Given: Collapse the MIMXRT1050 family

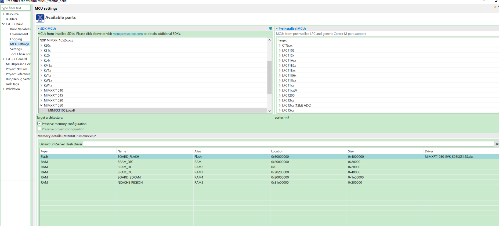Looking at the screenshot, I should (41, 106).
